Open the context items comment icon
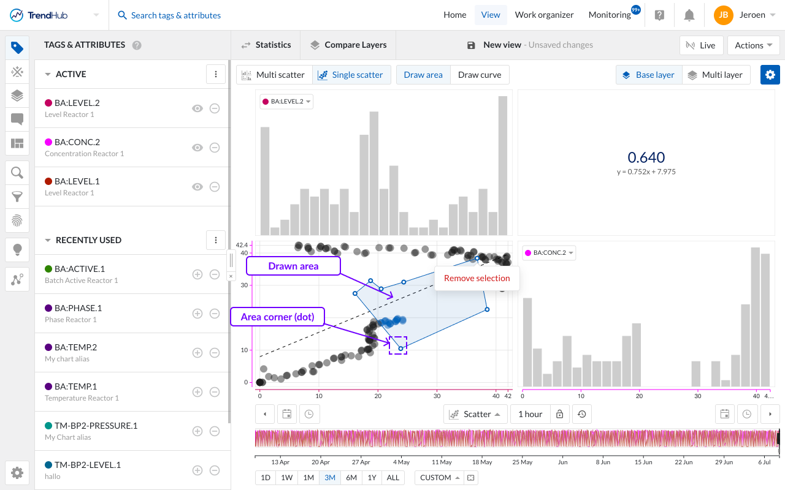Screen dimensions: 785x490 pyautogui.click(x=17, y=119)
